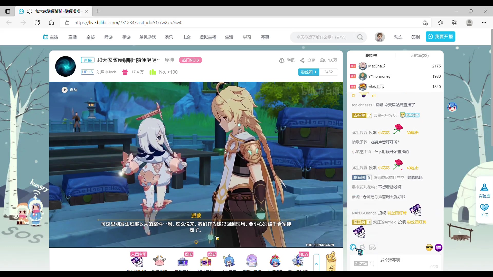Open the user avatar in the site header
This screenshot has height=277, width=493.
380,37
